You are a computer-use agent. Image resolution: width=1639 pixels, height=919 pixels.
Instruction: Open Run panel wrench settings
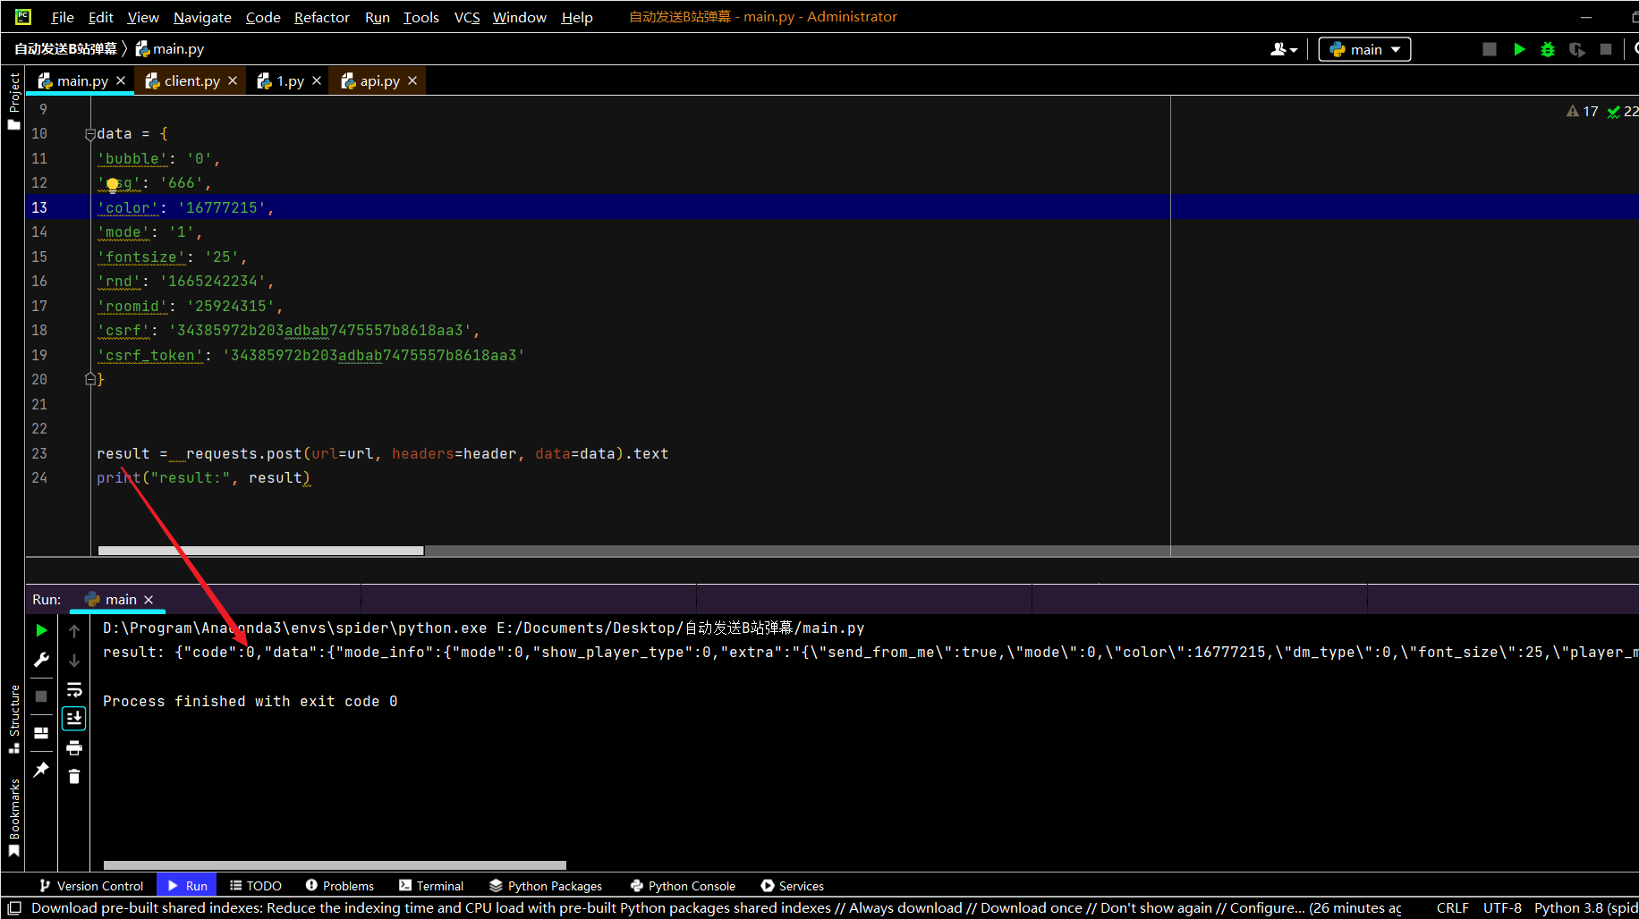[41, 660]
